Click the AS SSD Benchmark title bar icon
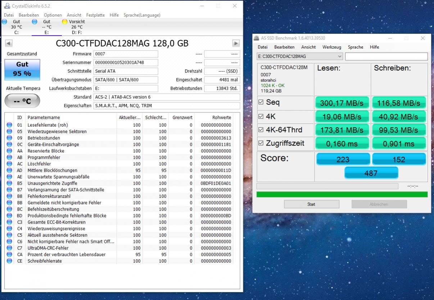434x300 pixels. coord(256,38)
